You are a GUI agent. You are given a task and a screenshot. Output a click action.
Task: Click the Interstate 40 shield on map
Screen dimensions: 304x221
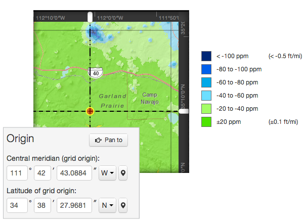point(96,72)
